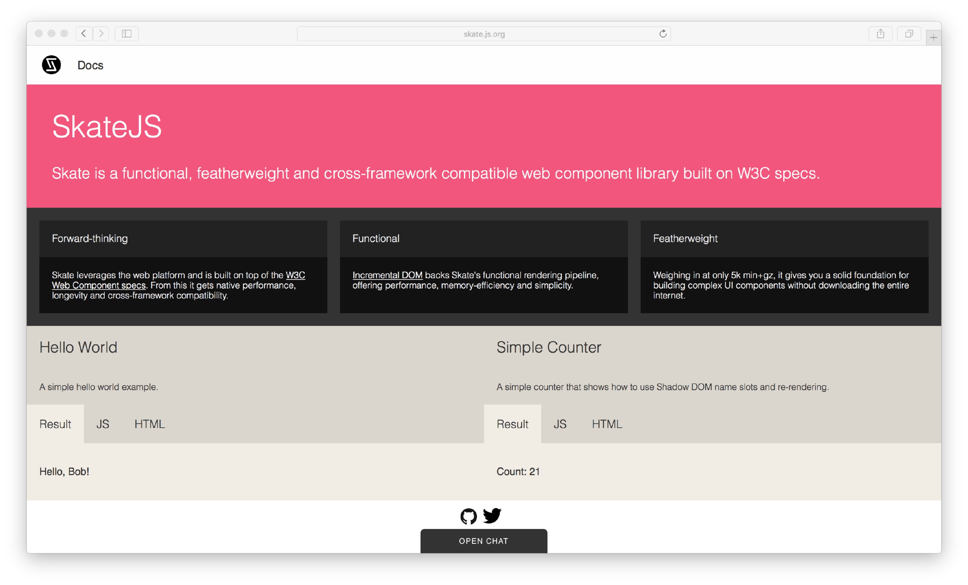The width and height of the screenshot is (968, 585).
Task: Open the GitHub icon link
Action: tap(468, 516)
